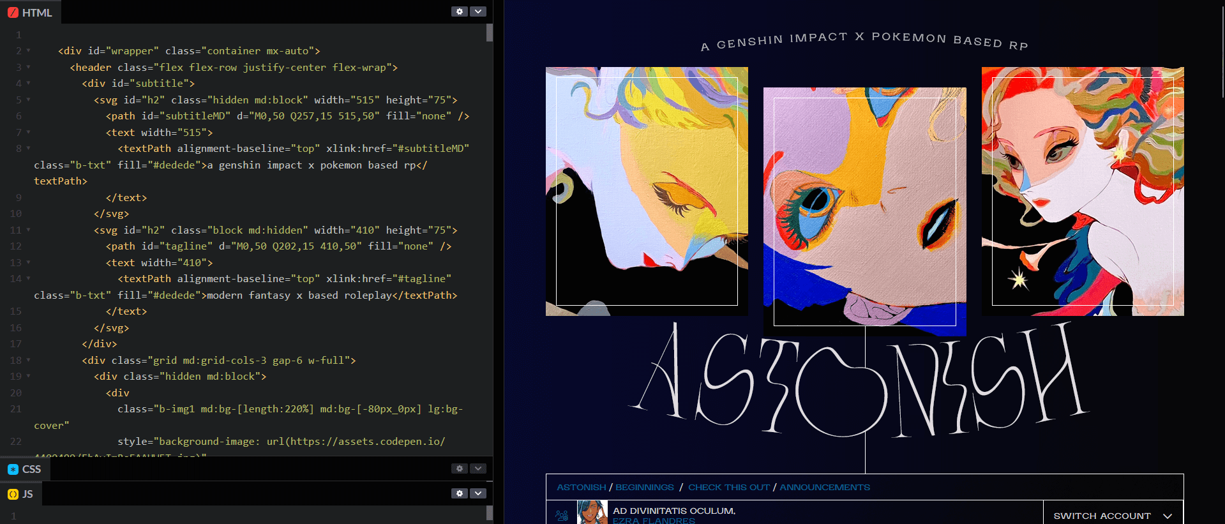Image resolution: width=1225 pixels, height=524 pixels.
Task: Click 'A GENSHIN IMPACT X POKEMON BASED RP' tagline
Action: click(x=864, y=41)
